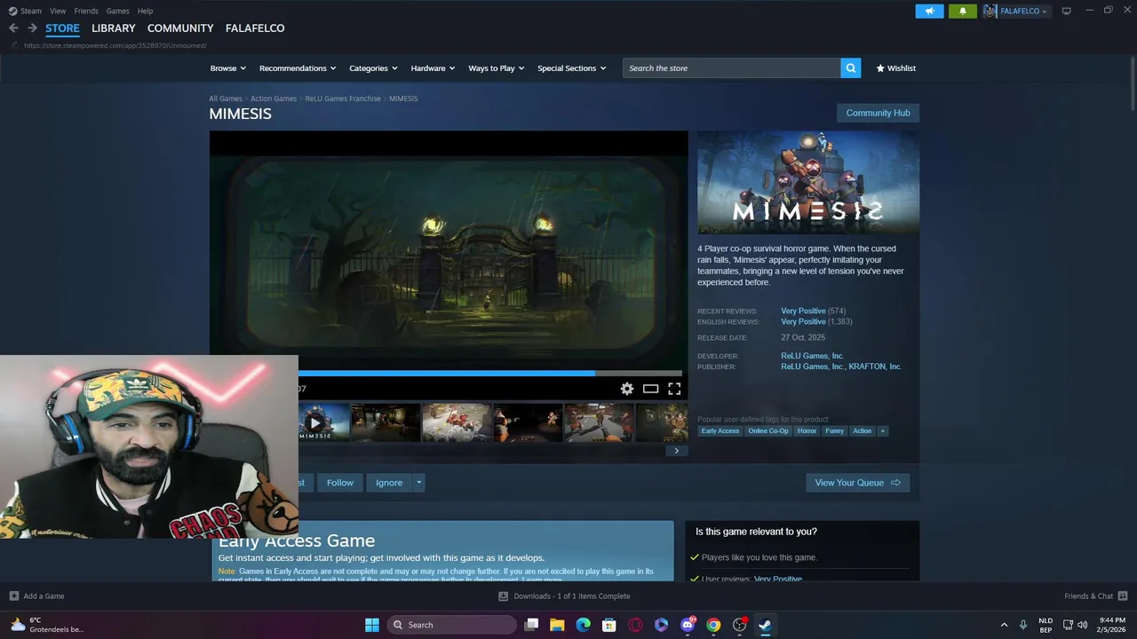
Task: Open the FALAFELCO profile tab
Action: [x=255, y=28]
